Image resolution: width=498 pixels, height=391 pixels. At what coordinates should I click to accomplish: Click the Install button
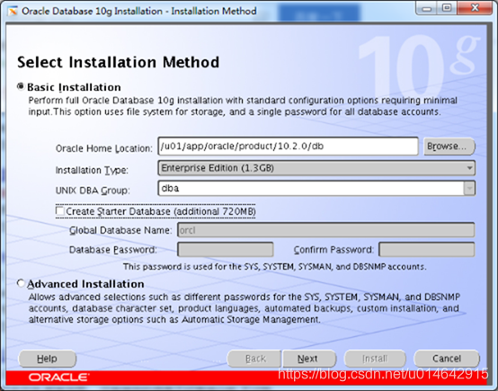coord(375,359)
